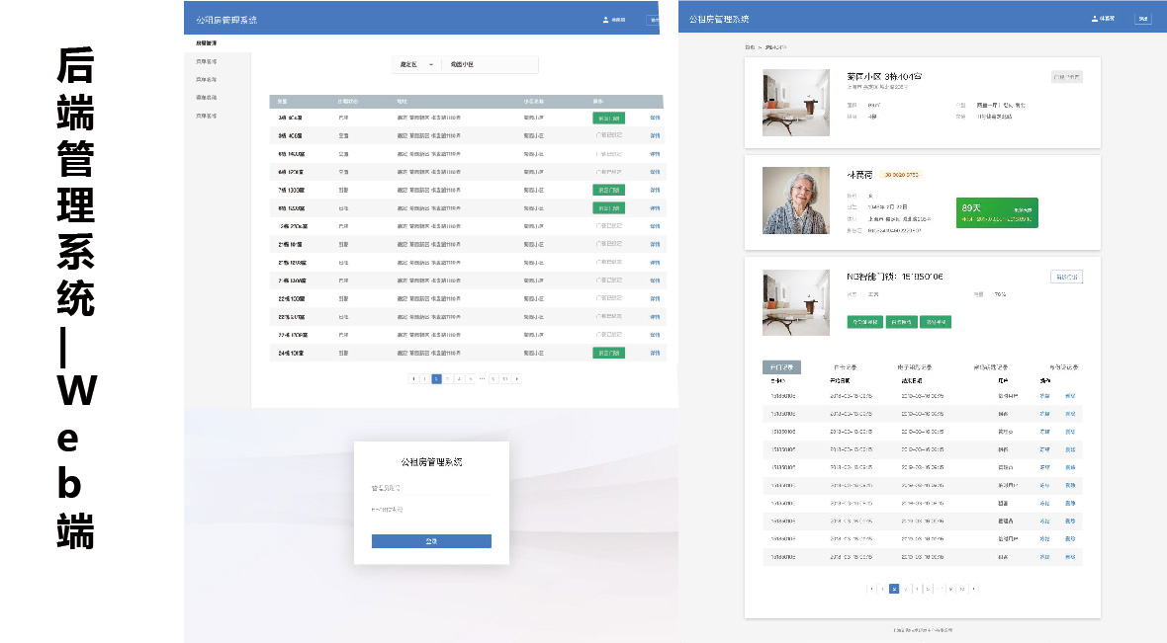Viewport: 1167px width, 643px height.
Task: Switch to the second tab above the records table
Action: (848, 367)
